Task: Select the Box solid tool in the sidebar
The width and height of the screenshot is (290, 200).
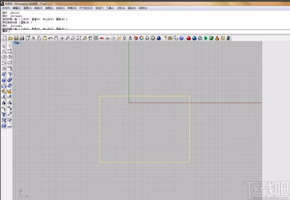Action: (x=3, y=80)
